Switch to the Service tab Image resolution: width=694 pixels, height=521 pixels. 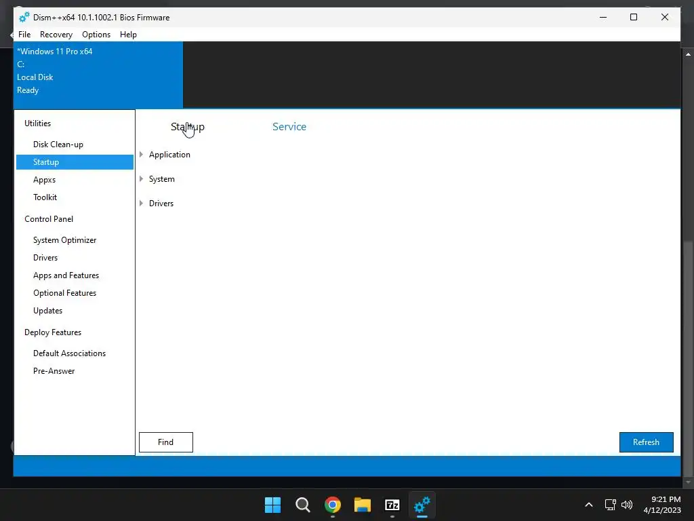pyautogui.click(x=289, y=127)
